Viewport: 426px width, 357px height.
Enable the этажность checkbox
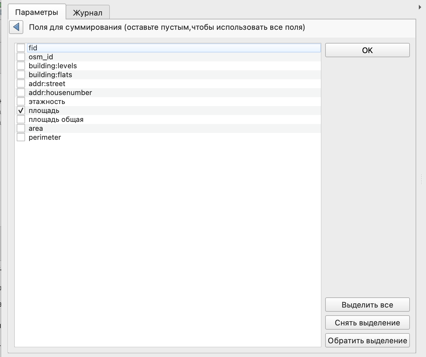click(x=21, y=101)
